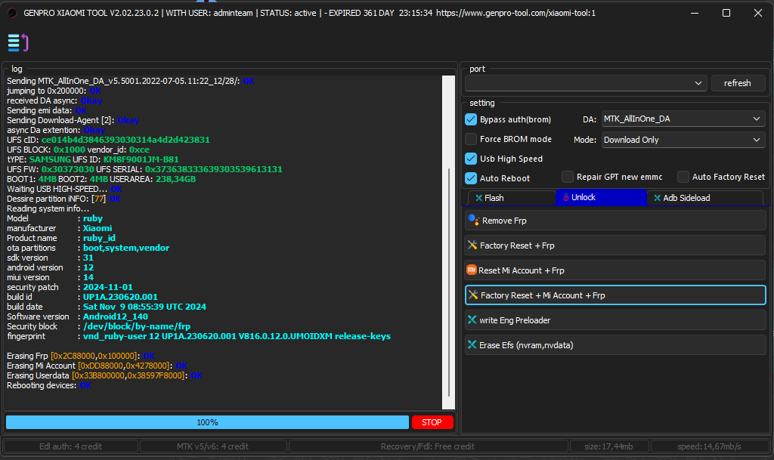Check Auto Factory Reset option

coord(683,177)
